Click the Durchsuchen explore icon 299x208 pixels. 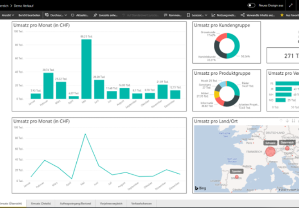point(47,15)
